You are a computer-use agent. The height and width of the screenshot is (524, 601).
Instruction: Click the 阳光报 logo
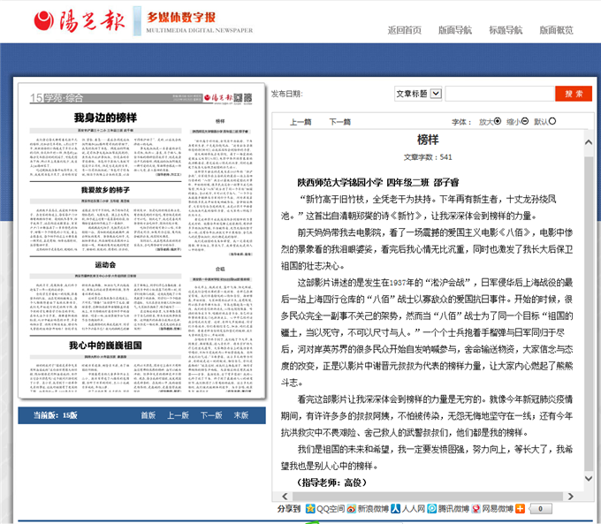tap(80, 20)
